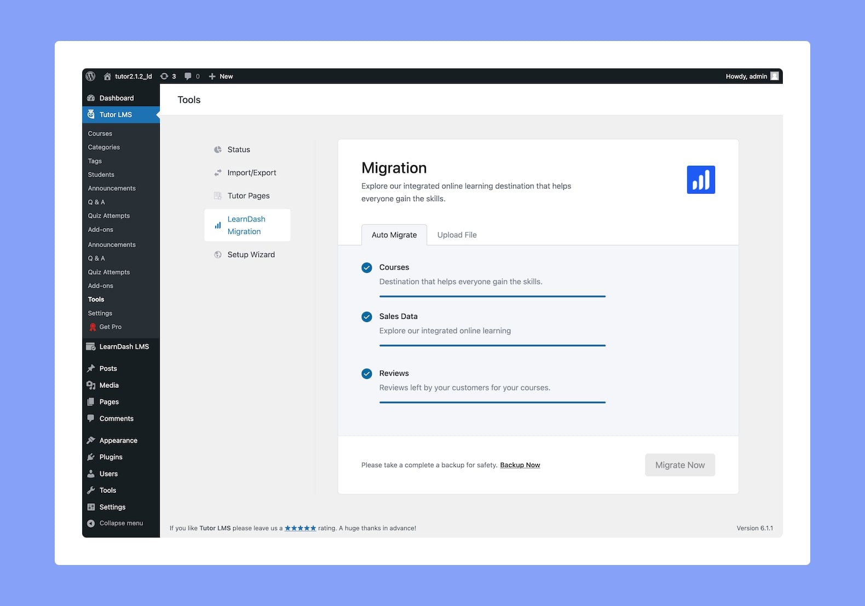This screenshot has width=865, height=606.
Task: Select Students in the sidebar
Action: 101,174
